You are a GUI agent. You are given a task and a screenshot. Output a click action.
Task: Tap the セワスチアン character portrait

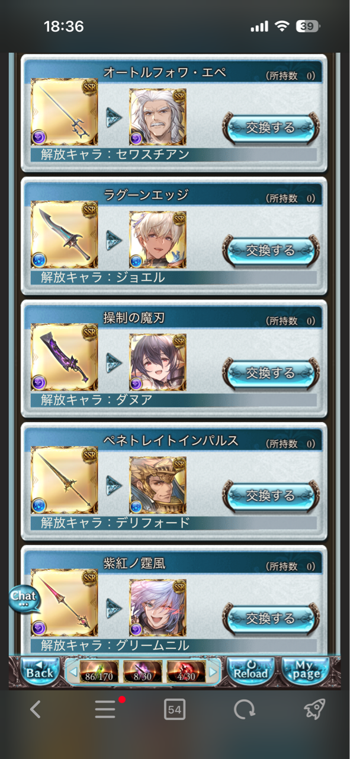pos(158,117)
